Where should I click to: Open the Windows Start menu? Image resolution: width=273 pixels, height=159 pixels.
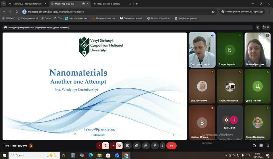(4, 155)
